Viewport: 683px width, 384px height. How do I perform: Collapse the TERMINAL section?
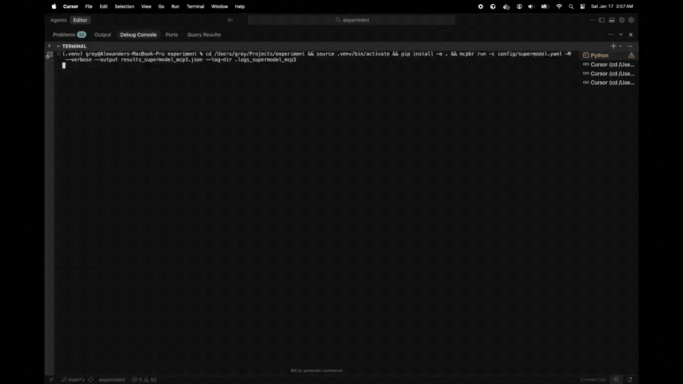(x=58, y=46)
